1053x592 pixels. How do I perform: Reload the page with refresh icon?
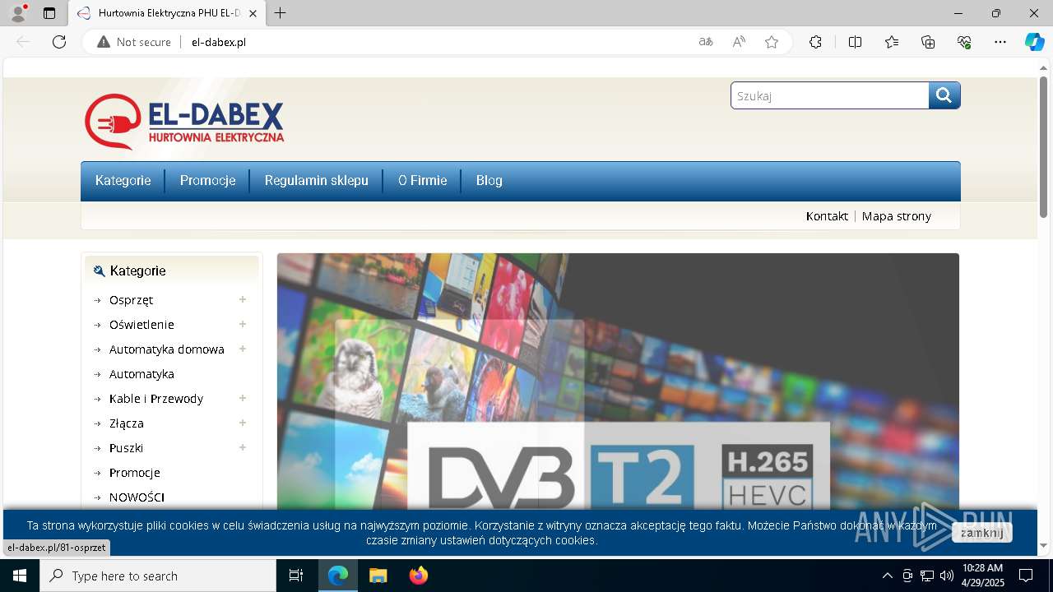[59, 42]
